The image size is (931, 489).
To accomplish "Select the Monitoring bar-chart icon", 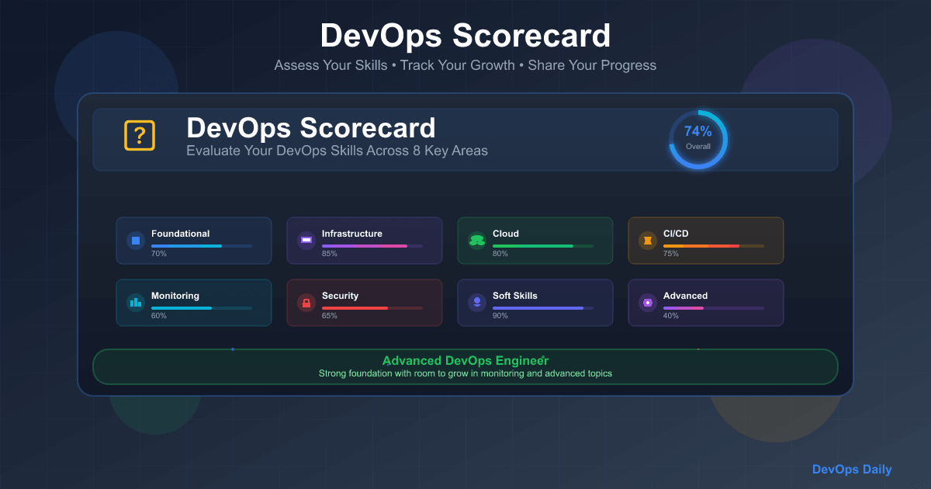I will (135, 303).
